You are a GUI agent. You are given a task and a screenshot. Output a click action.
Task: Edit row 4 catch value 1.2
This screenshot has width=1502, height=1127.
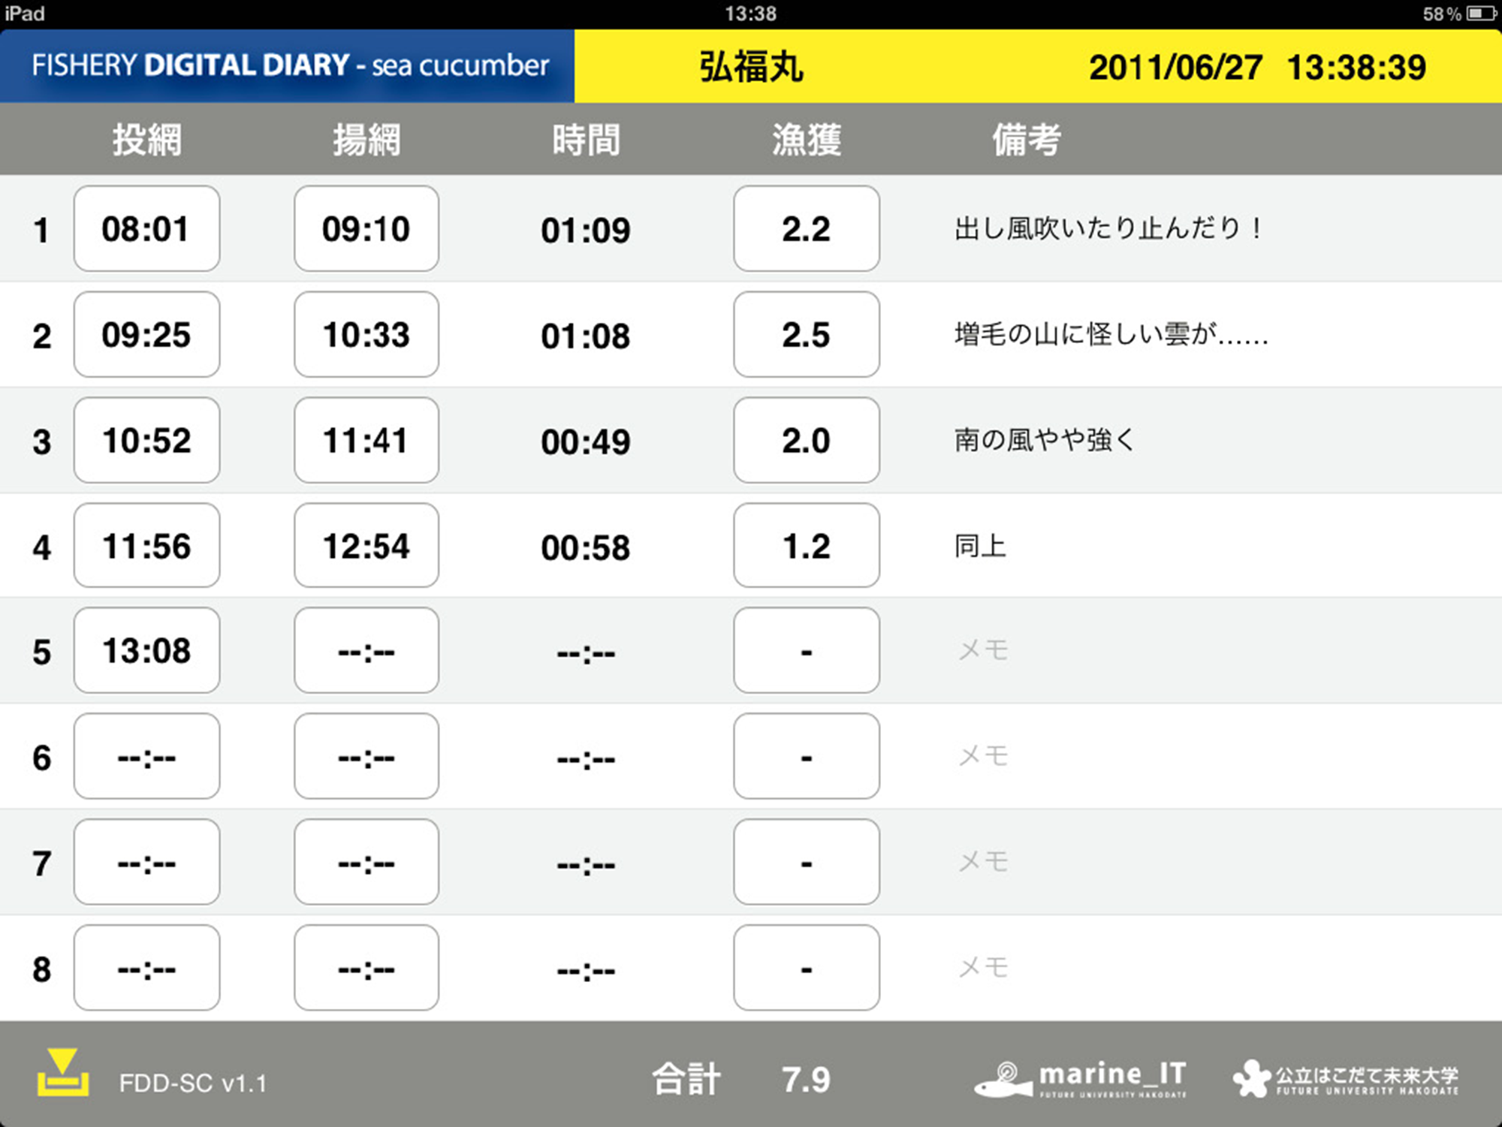(807, 546)
